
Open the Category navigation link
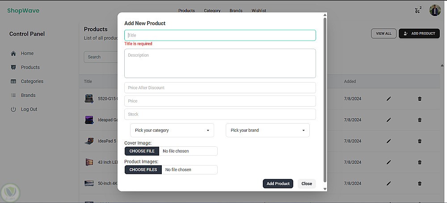pyautogui.click(x=212, y=11)
